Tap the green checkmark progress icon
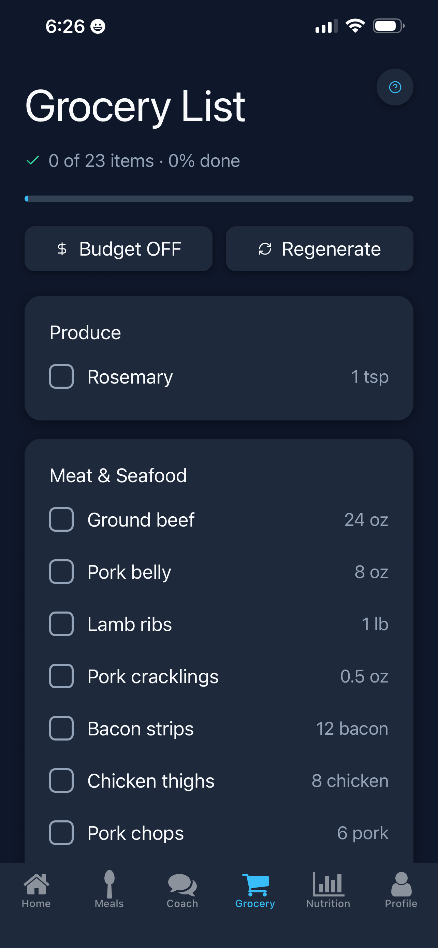 [33, 160]
